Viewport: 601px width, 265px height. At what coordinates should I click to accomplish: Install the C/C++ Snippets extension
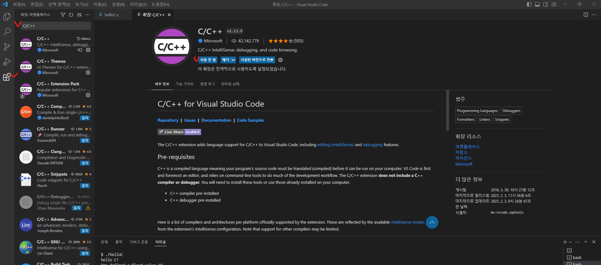pos(85,186)
